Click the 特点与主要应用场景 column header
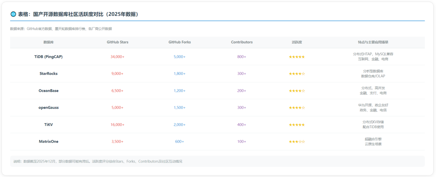Viewport: 436px width, 177px height. click(373, 42)
